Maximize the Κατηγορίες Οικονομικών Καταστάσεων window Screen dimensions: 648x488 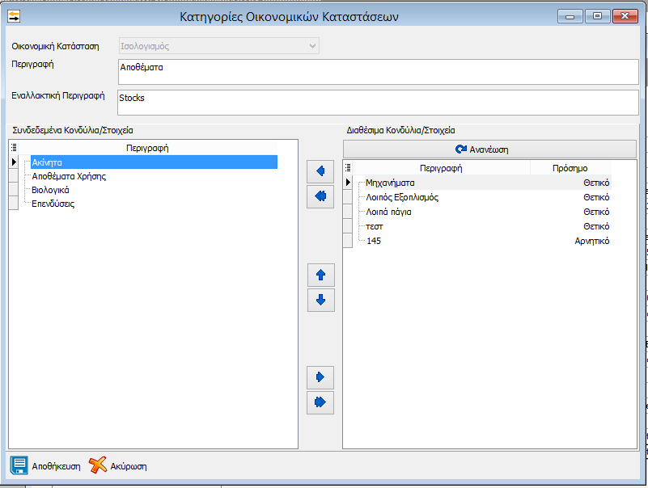598,16
